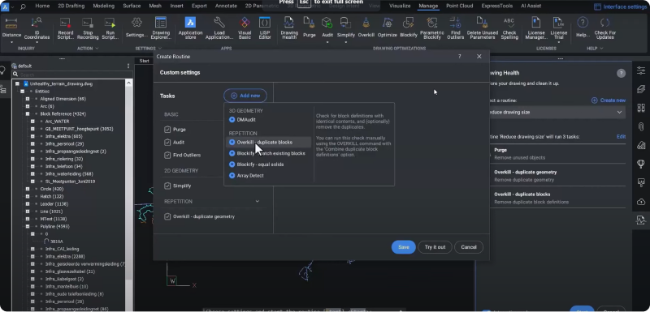Launch the Blockify tool
Image resolution: width=650 pixels, height=312 pixels.
point(409,28)
